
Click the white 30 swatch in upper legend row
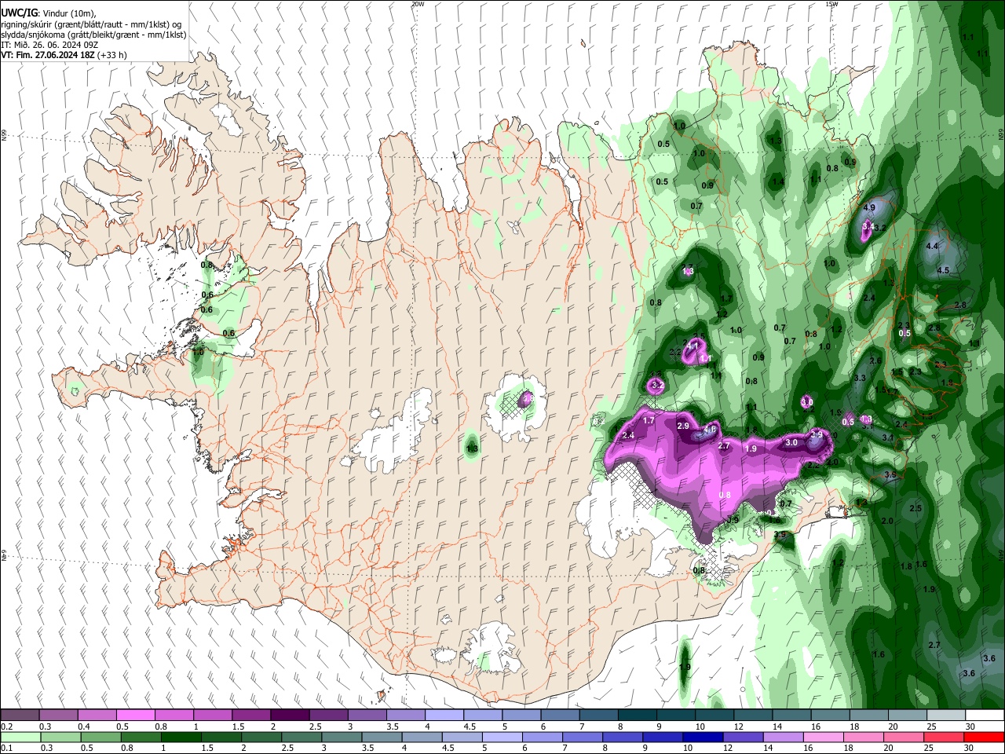985,716
